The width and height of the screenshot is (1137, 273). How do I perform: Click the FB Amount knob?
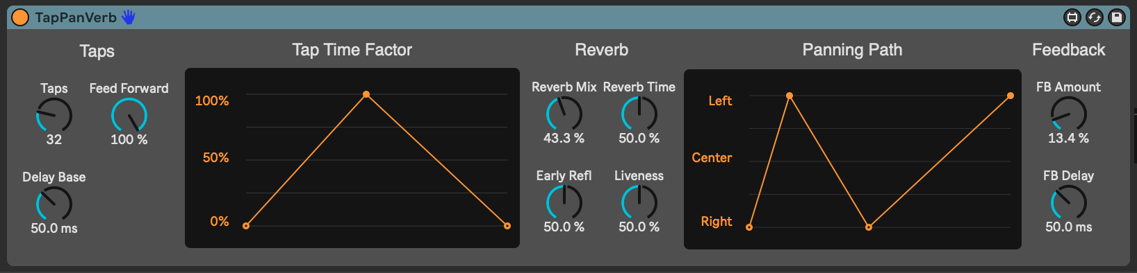(1069, 114)
